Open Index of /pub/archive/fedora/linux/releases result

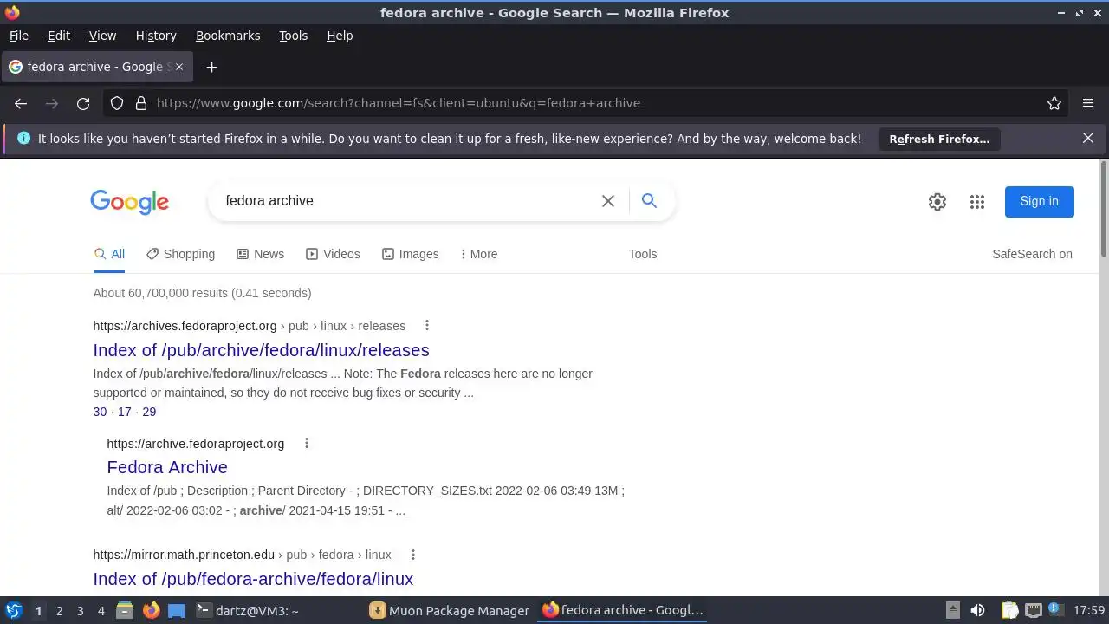pyautogui.click(x=261, y=350)
